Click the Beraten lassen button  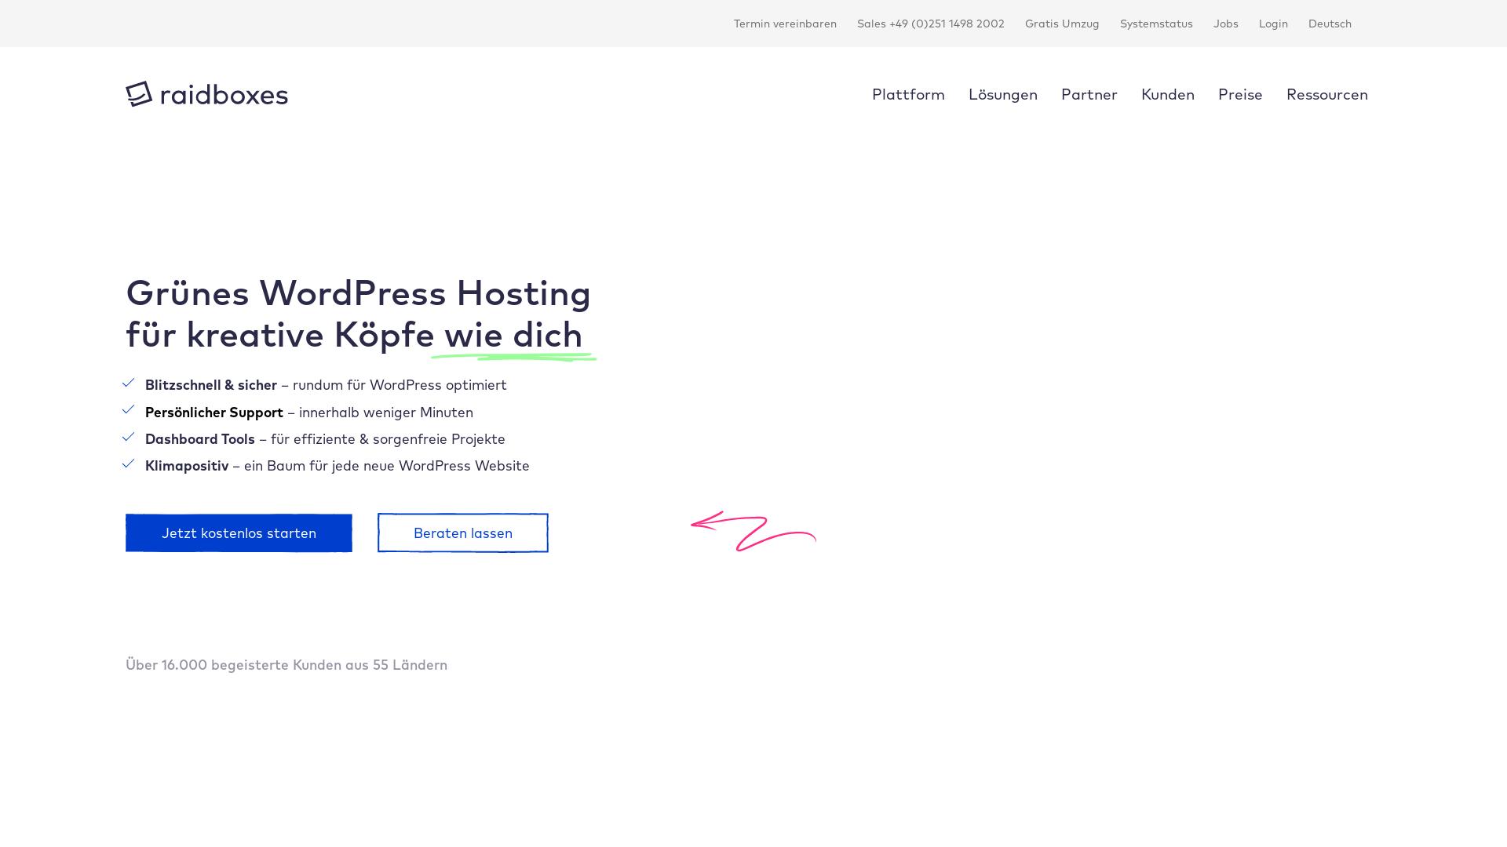(x=463, y=533)
